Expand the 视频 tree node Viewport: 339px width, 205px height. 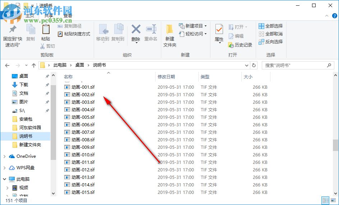click(x=8, y=188)
